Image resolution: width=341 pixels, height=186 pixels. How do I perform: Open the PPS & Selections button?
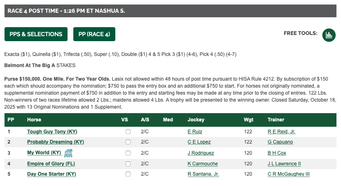pos(36,35)
